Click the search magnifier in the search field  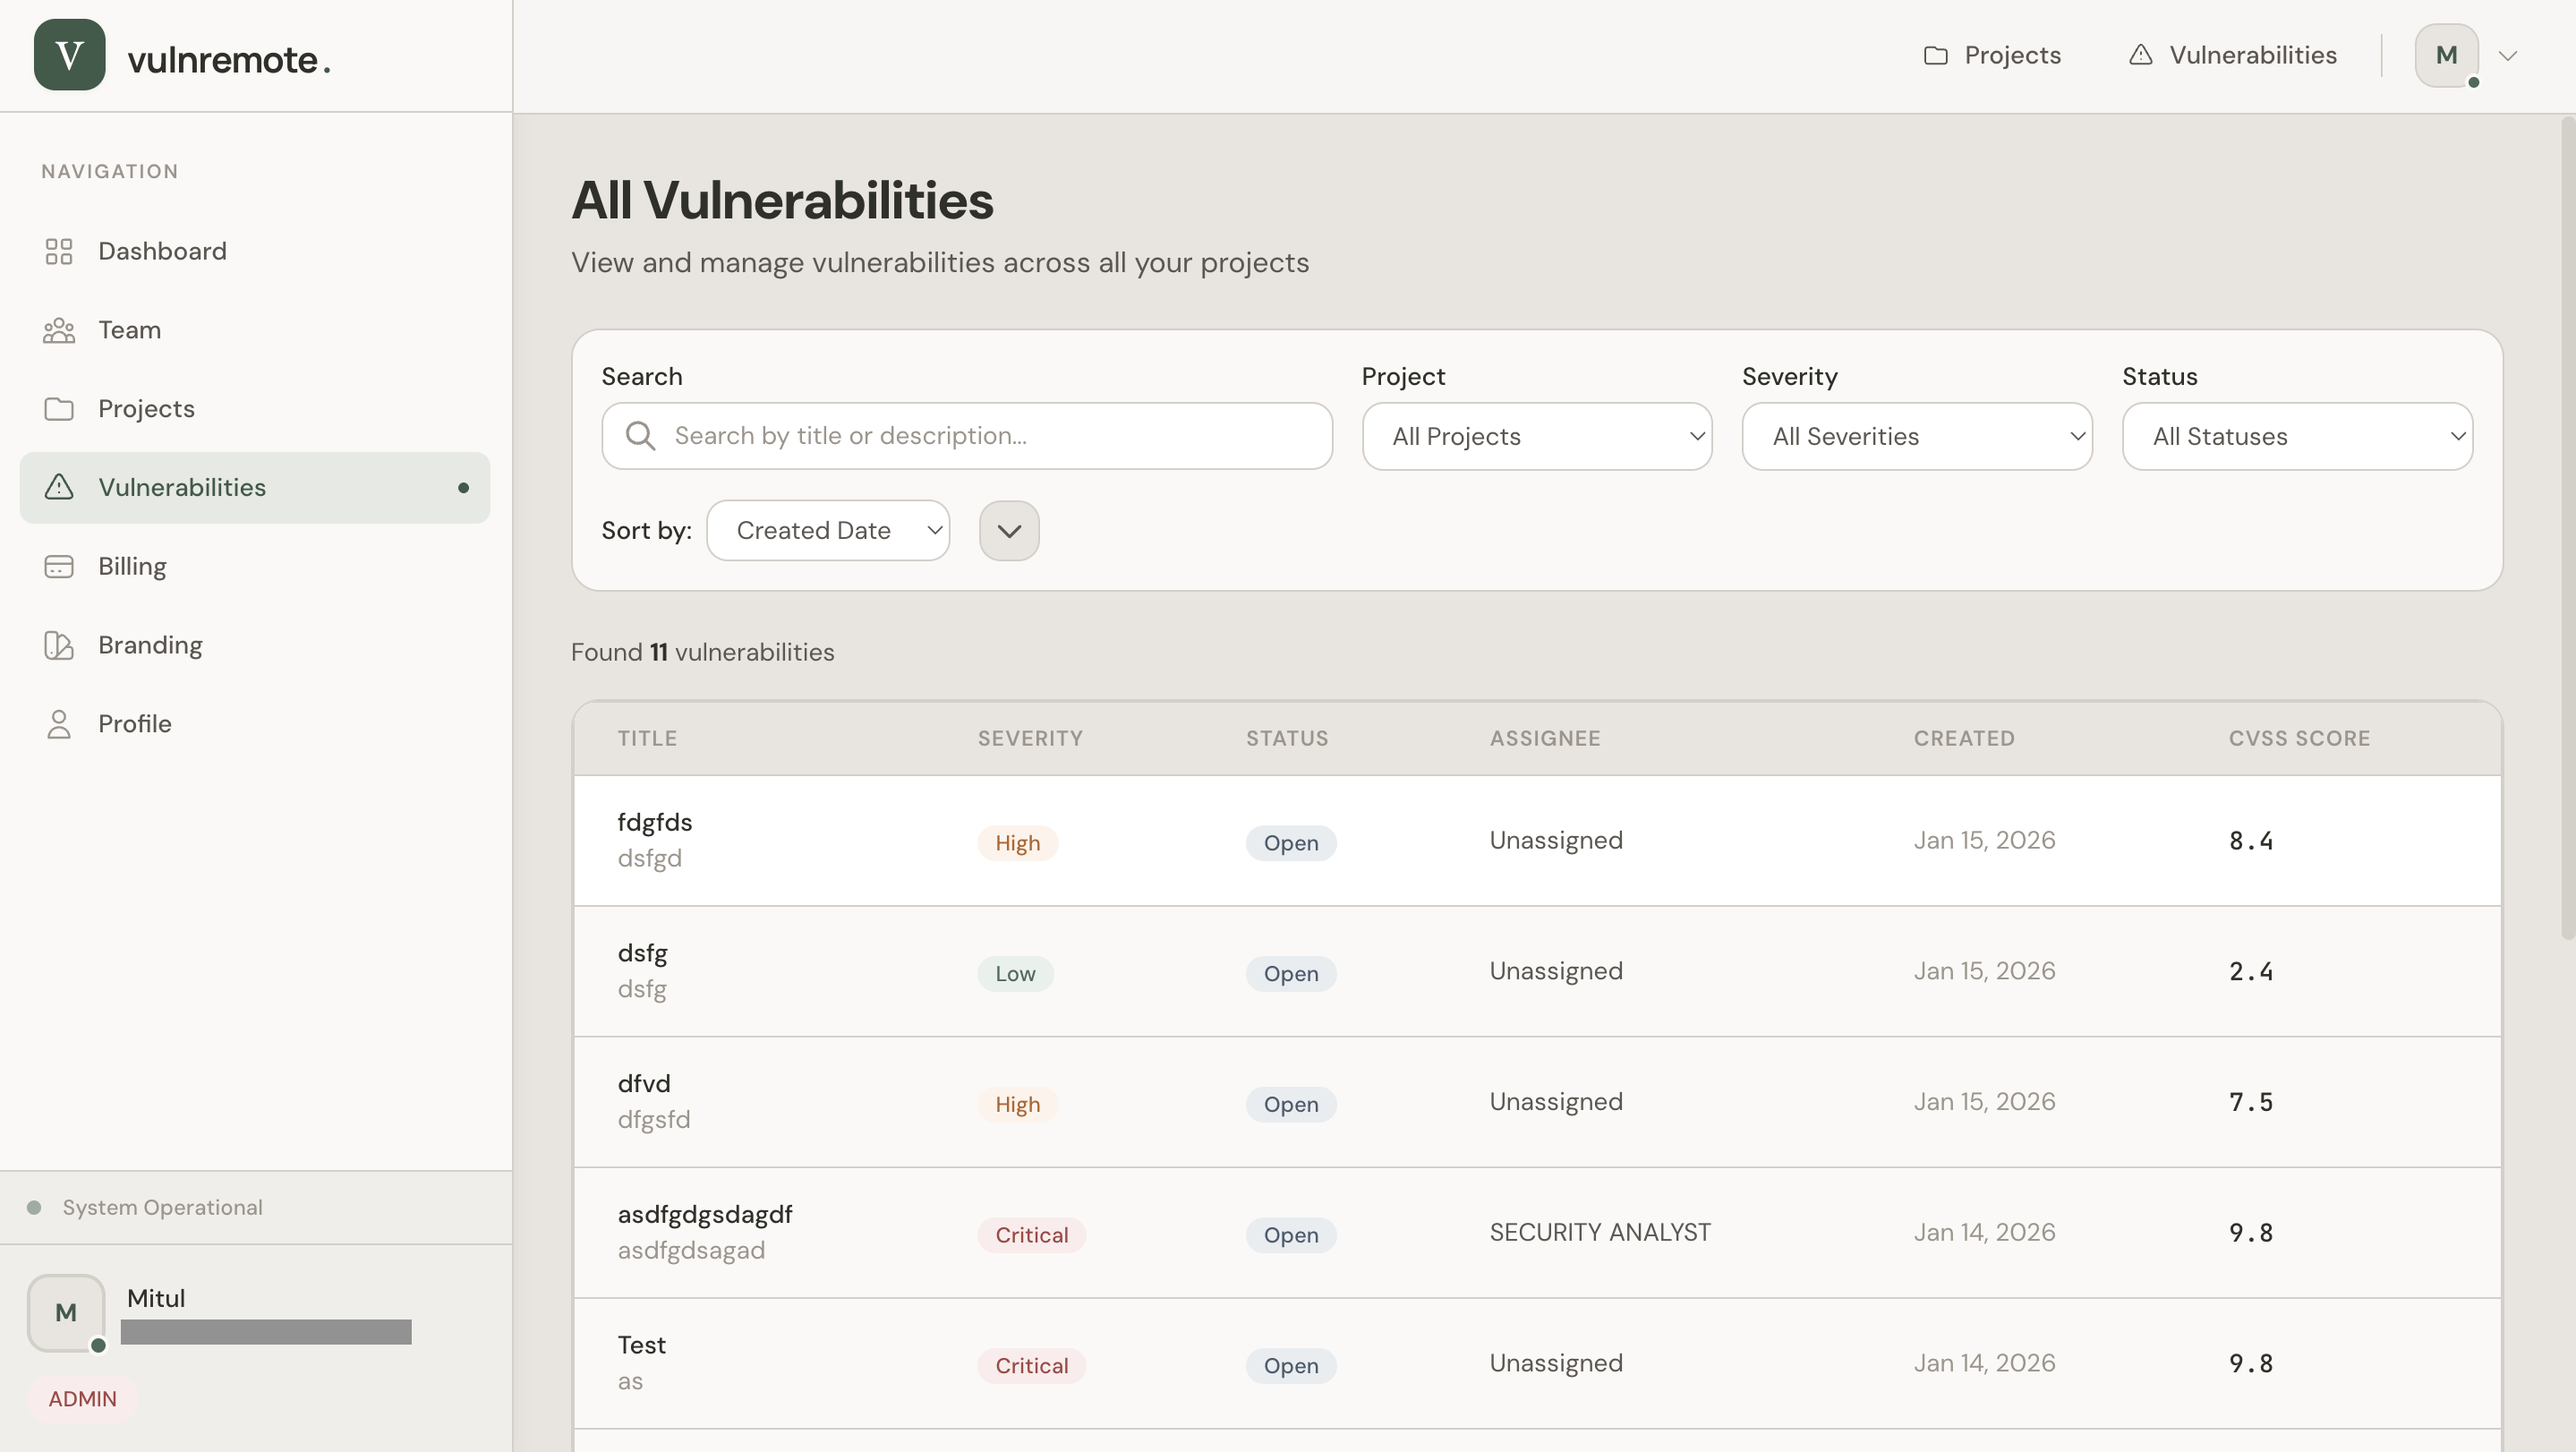tap(641, 435)
